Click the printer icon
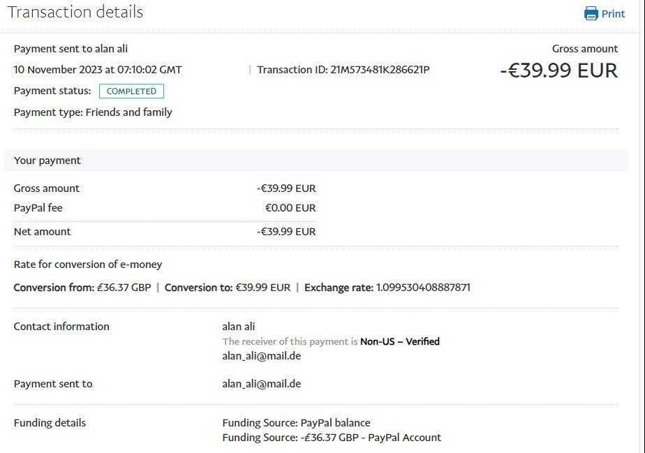 pyautogui.click(x=591, y=13)
